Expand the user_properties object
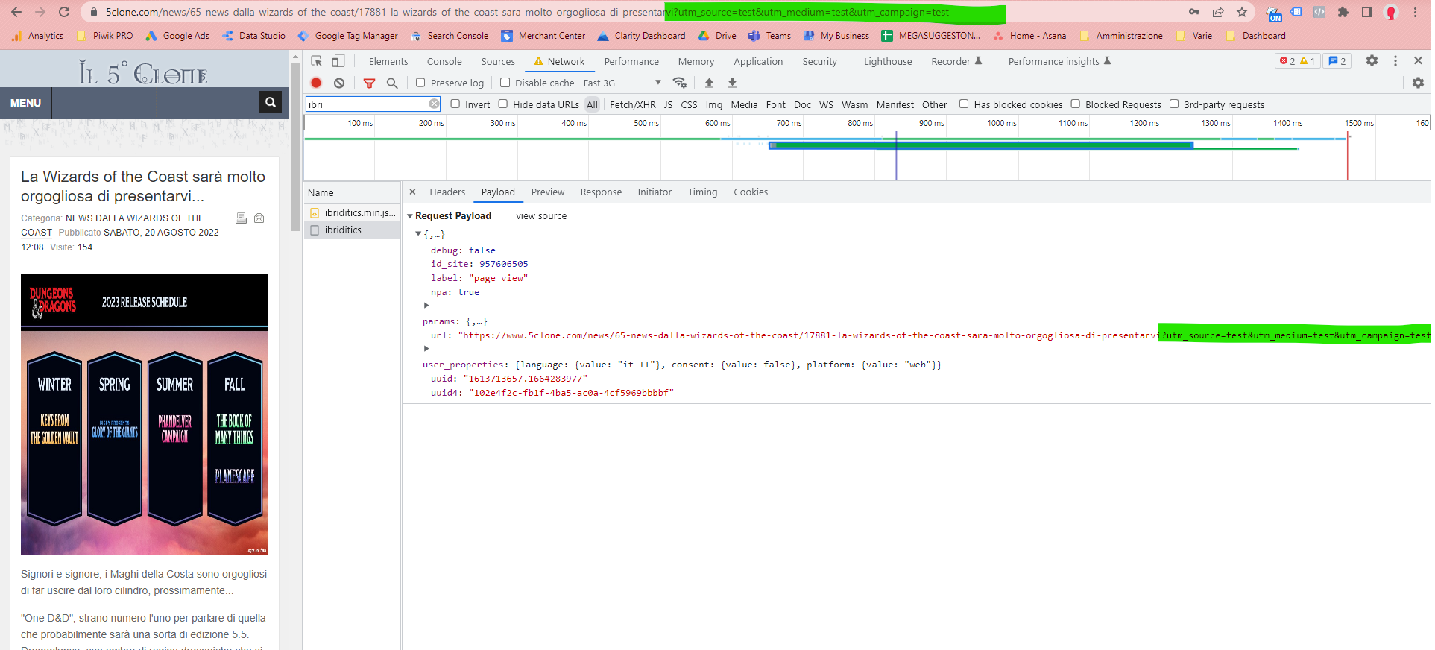 [x=426, y=349]
